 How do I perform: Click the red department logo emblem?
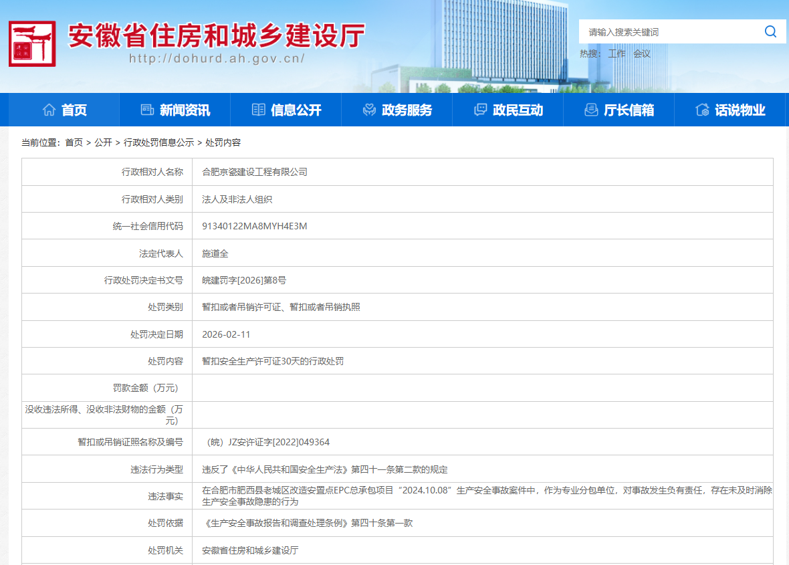point(32,43)
